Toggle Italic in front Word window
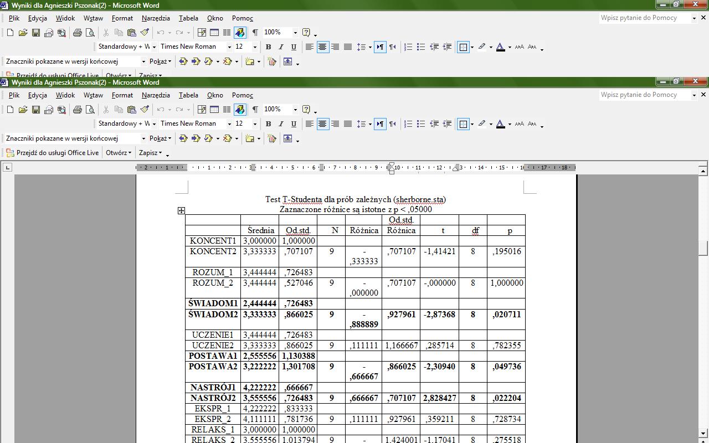Viewport: 709px width, 443px height. tap(281, 124)
